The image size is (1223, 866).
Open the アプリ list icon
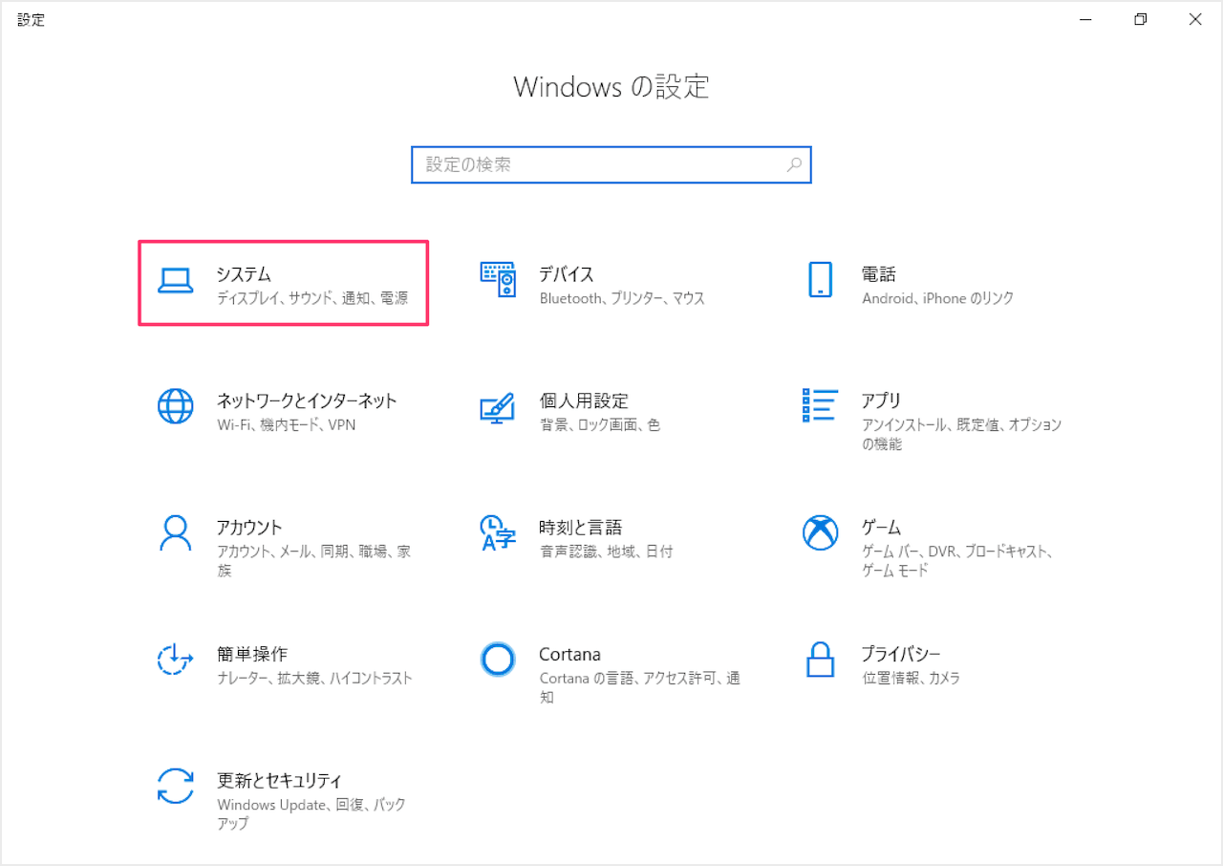(821, 405)
